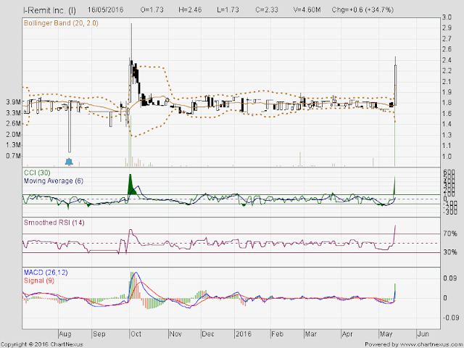Click the blue bell alert icon in August
The height and width of the screenshot is (348, 464).
(x=69, y=162)
